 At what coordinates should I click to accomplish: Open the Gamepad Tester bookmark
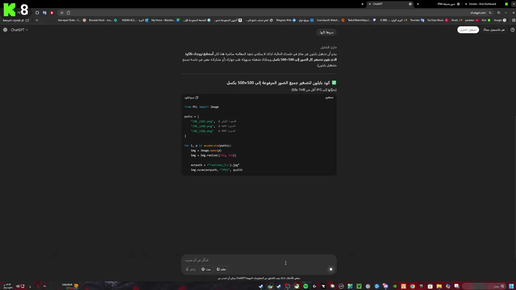[72, 20]
